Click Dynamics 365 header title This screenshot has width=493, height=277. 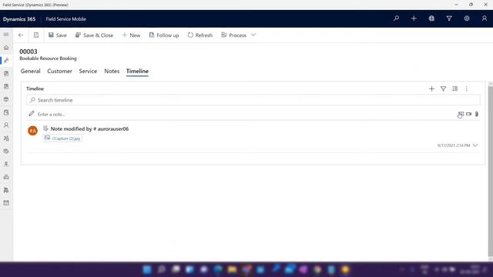click(19, 18)
